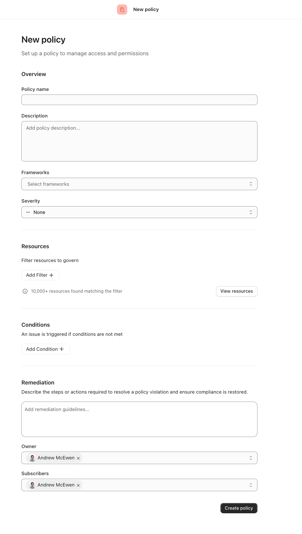
Task: Click Andrew McEwen's avatar in Owner field
Action: tap(32, 458)
